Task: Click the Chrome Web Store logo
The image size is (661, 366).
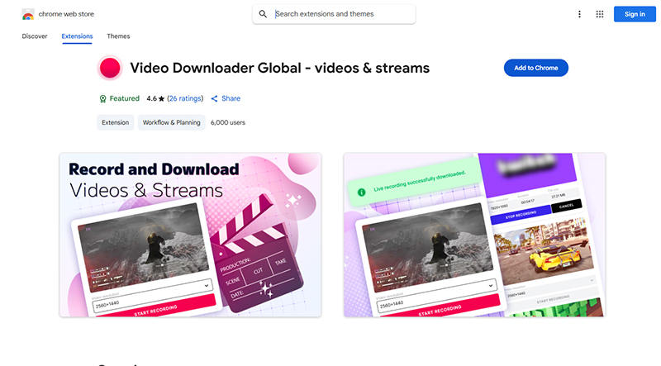Action: point(28,14)
